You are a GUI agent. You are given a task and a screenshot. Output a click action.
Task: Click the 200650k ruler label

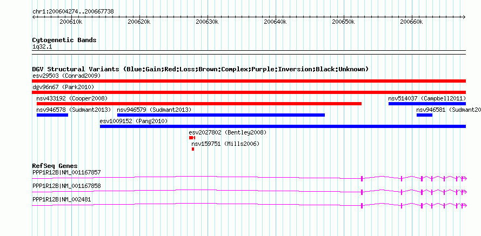344,22
